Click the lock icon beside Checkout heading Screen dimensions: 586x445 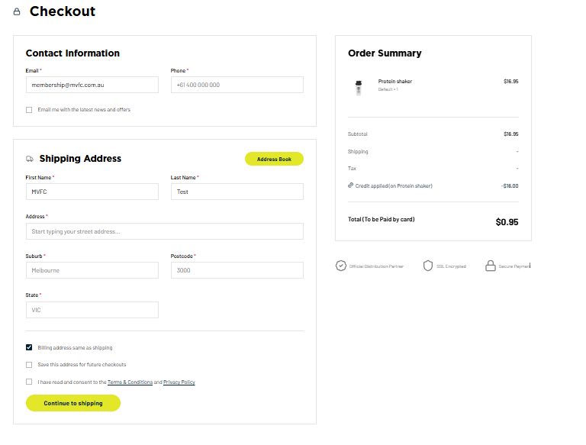click(x=17, y=12)
